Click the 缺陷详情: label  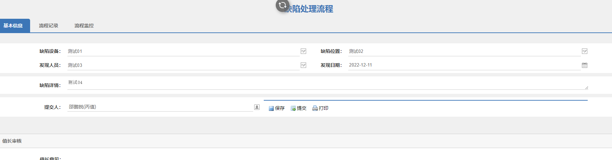pyautogui.click(x=50, y=85)
